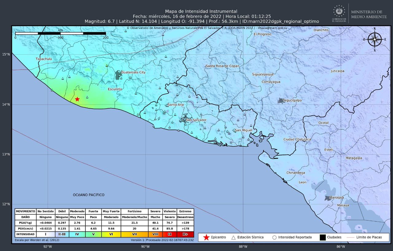Click the intensity VIII orange swatch
393x251 pixels.
coord(155,234)
